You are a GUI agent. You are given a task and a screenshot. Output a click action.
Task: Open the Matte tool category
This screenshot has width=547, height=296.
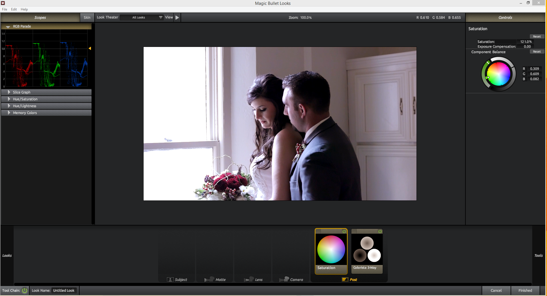coord(215,280)
